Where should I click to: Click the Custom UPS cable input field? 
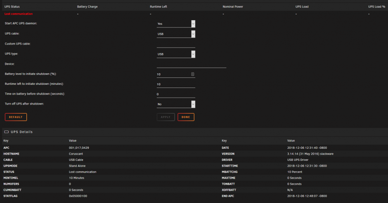point(176,44)
